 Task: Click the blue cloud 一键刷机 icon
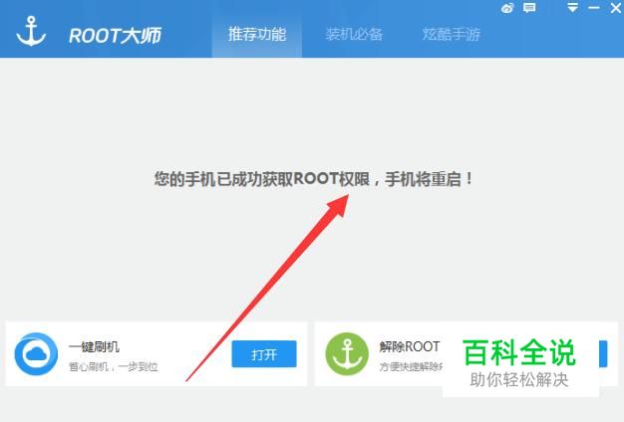36,354
